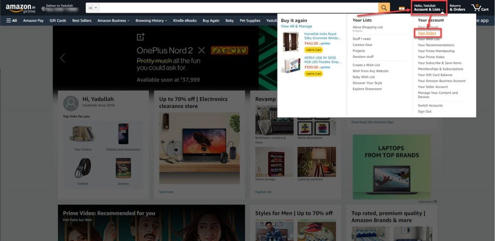Click Switch Accounts
This screenshot has height=241, width=495.
click(x=430, y=106)
